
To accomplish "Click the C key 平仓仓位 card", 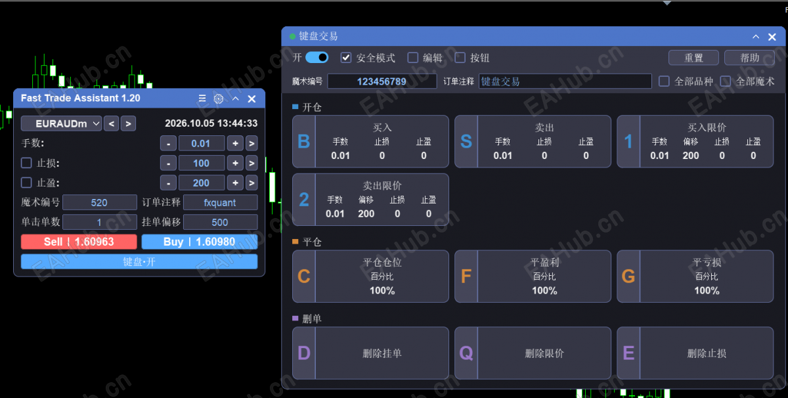I will click(370, 276).
